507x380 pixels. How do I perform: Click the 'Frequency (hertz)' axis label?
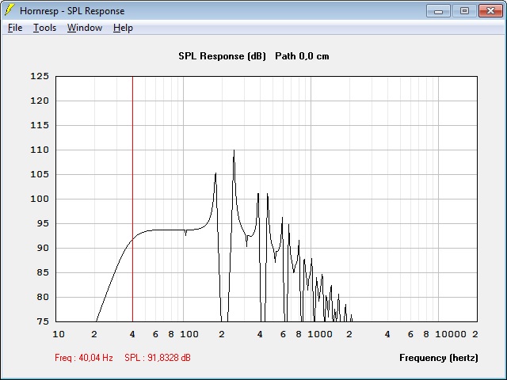[x=438, y=358]
